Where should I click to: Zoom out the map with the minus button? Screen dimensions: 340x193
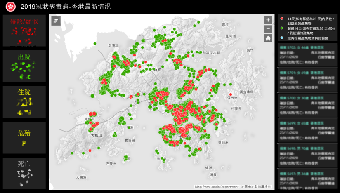coord(268,29)
